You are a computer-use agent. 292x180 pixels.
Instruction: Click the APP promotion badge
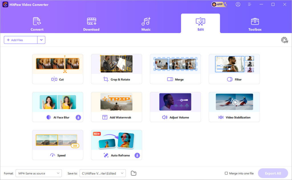(219, 4)
